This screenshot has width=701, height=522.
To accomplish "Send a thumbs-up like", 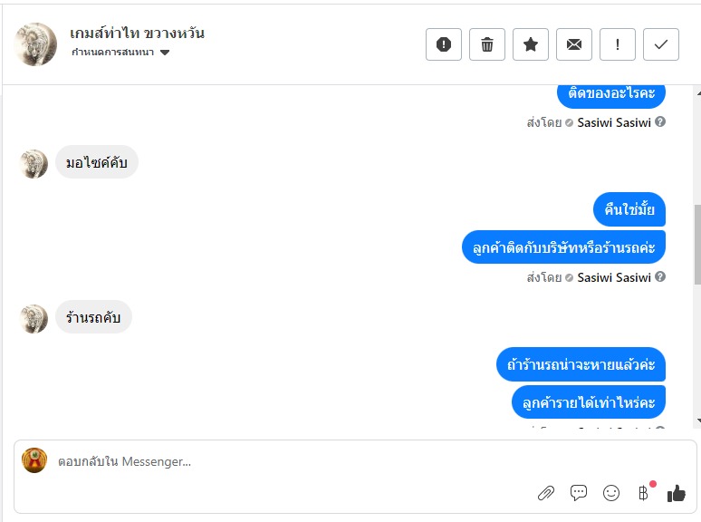I will 677,493.
